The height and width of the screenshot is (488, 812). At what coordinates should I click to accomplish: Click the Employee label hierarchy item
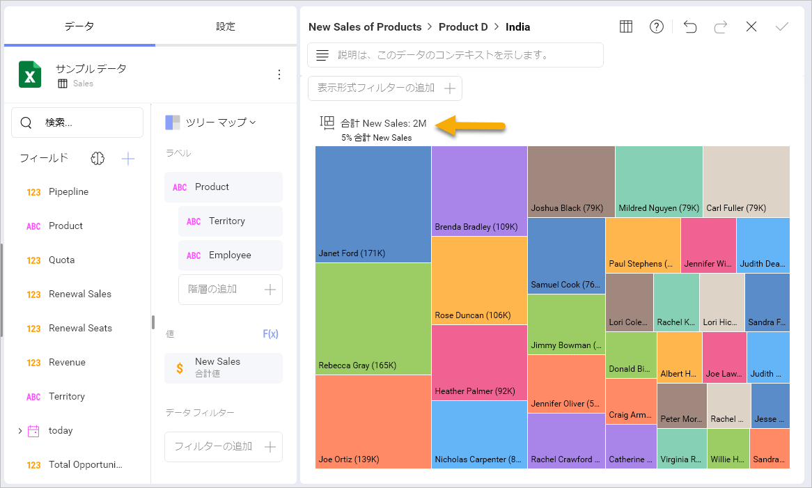(231, 255)
